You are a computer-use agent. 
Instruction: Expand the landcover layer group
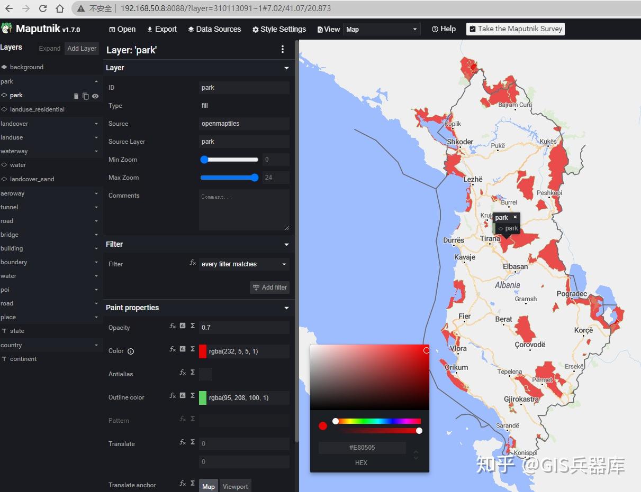tap(96, 124)
